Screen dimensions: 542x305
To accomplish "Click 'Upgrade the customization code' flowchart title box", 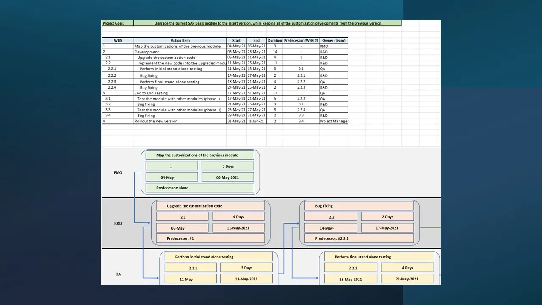I will pyautogui.click(x=210, y=206).
